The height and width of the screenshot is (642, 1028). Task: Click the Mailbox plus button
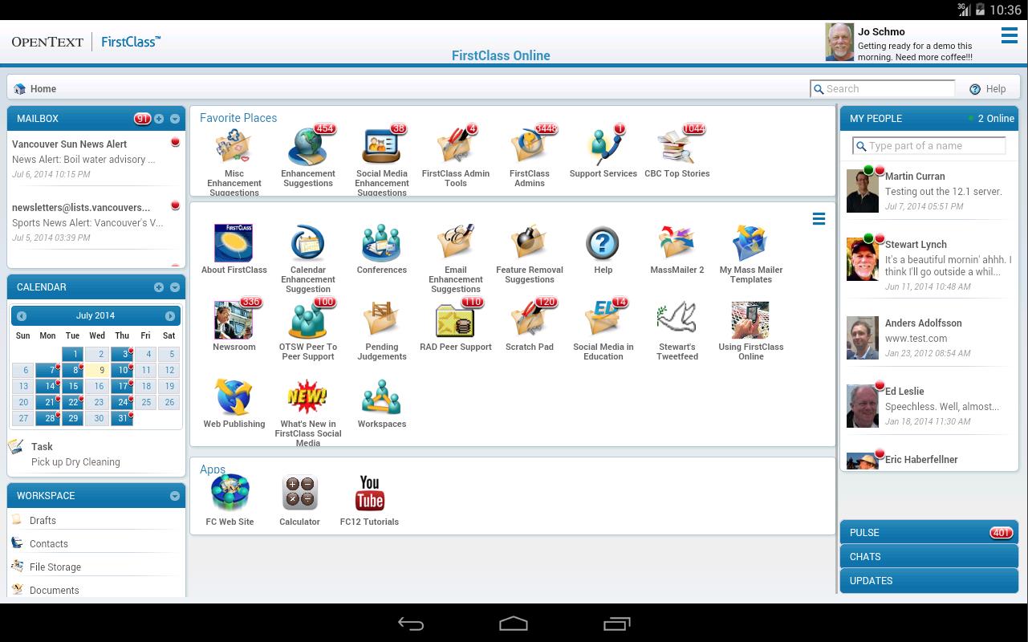pyautogui.click(x=159, y=119)
